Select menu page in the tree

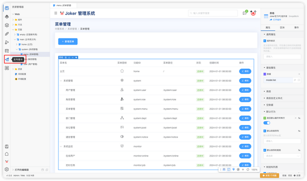click(x=30, y=54)
